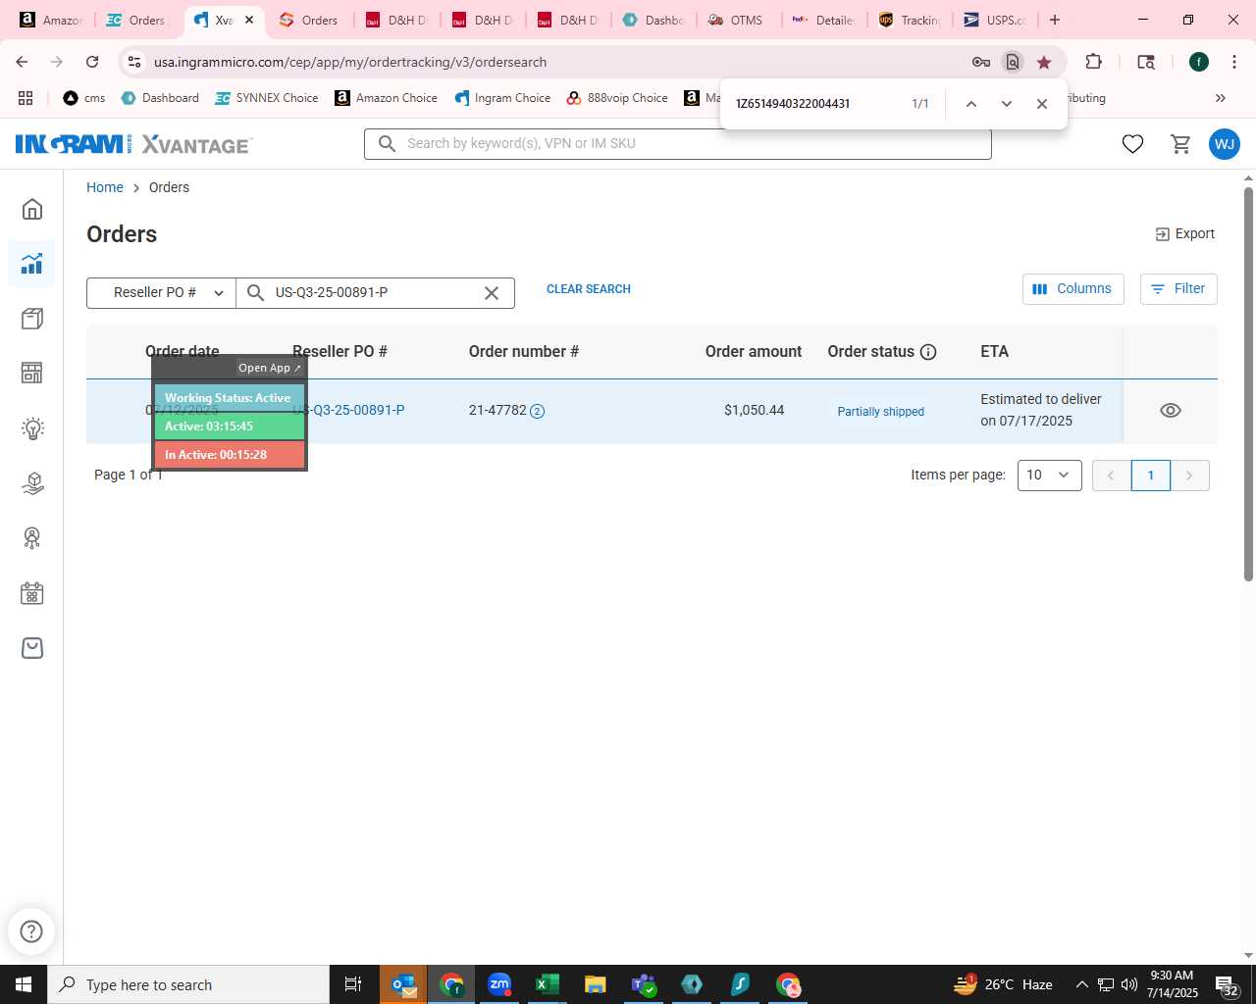Open a new browser tab
The height and width of the screenshot is (1004, 1256).
pos(1055,20)
